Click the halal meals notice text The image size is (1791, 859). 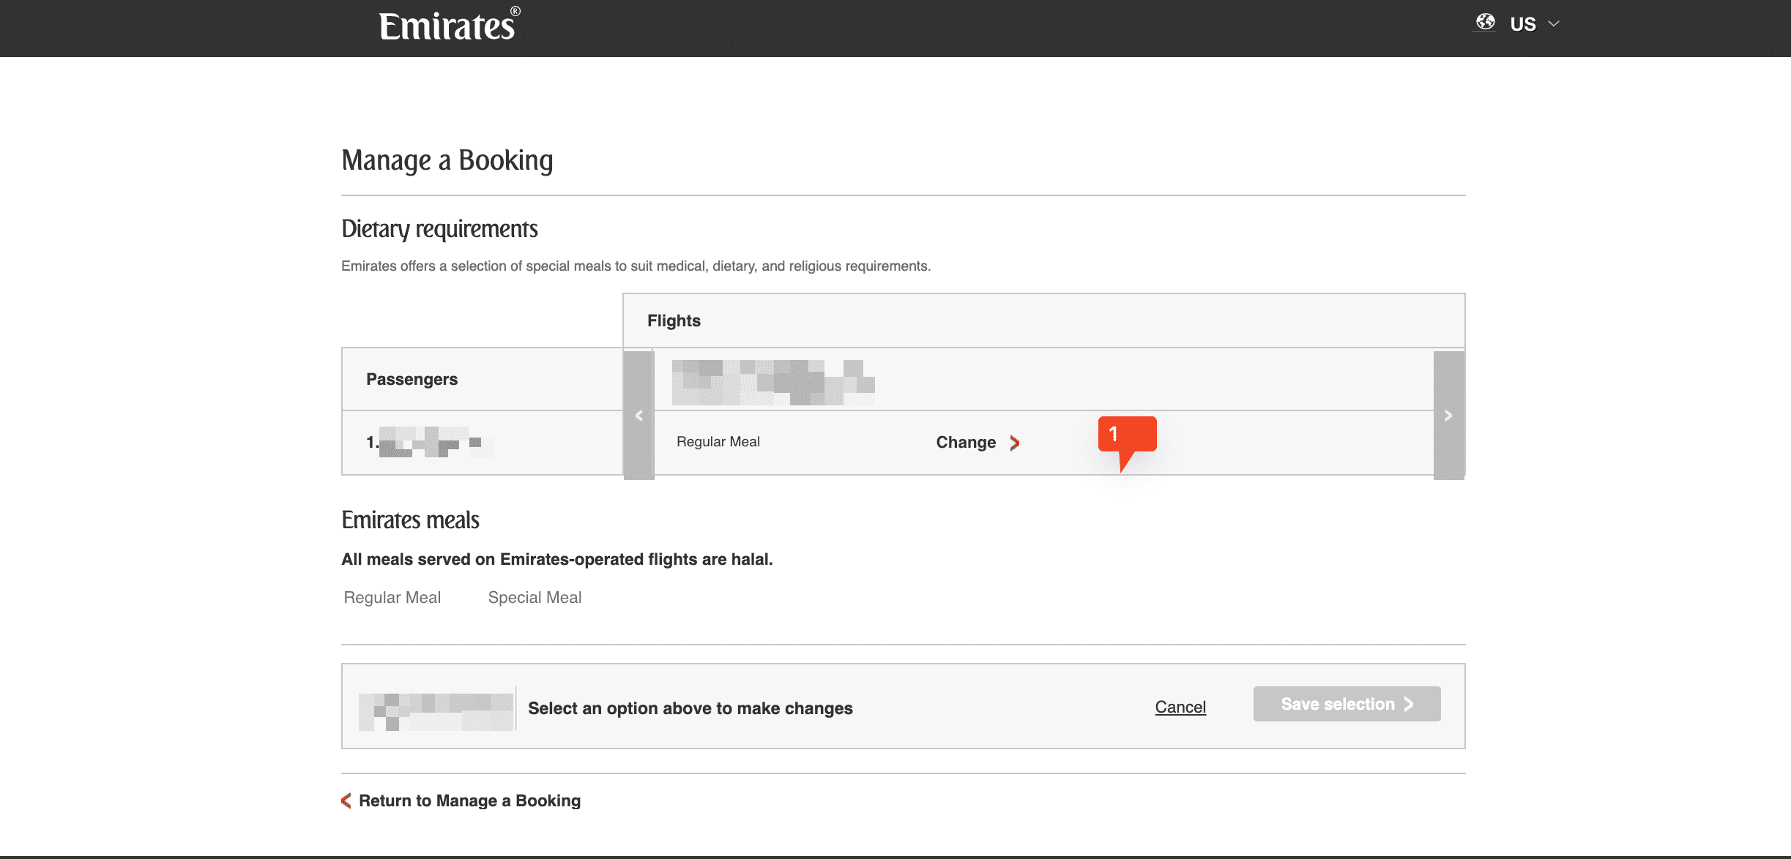(557, 559)
